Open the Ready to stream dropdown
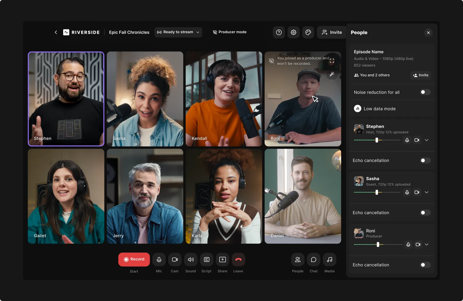463x301 pixels. (x=178, y=32)
